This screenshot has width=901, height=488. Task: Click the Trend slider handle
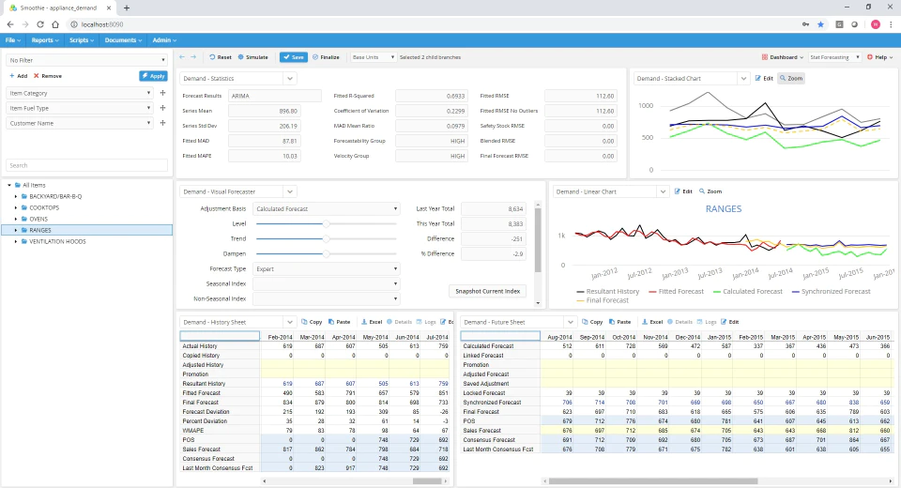pos(327,238)
